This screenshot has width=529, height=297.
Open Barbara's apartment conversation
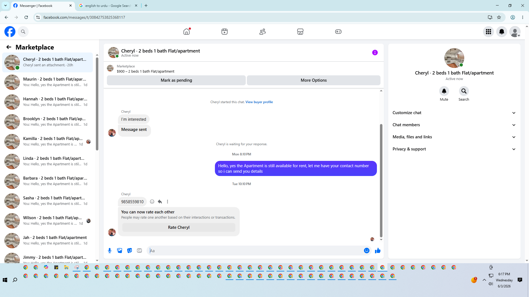click(47, 181)
